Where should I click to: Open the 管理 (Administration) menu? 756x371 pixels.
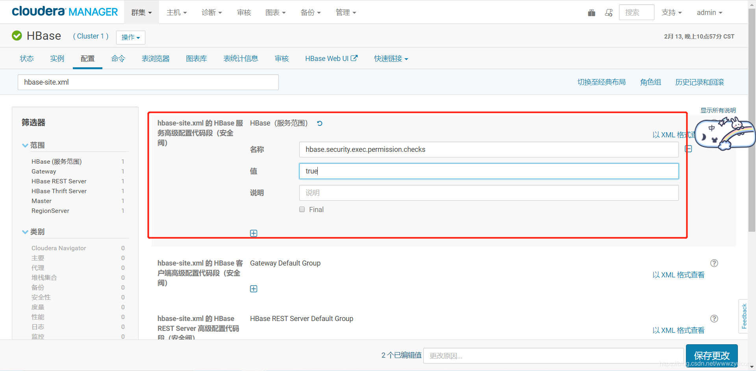point(346,12)
